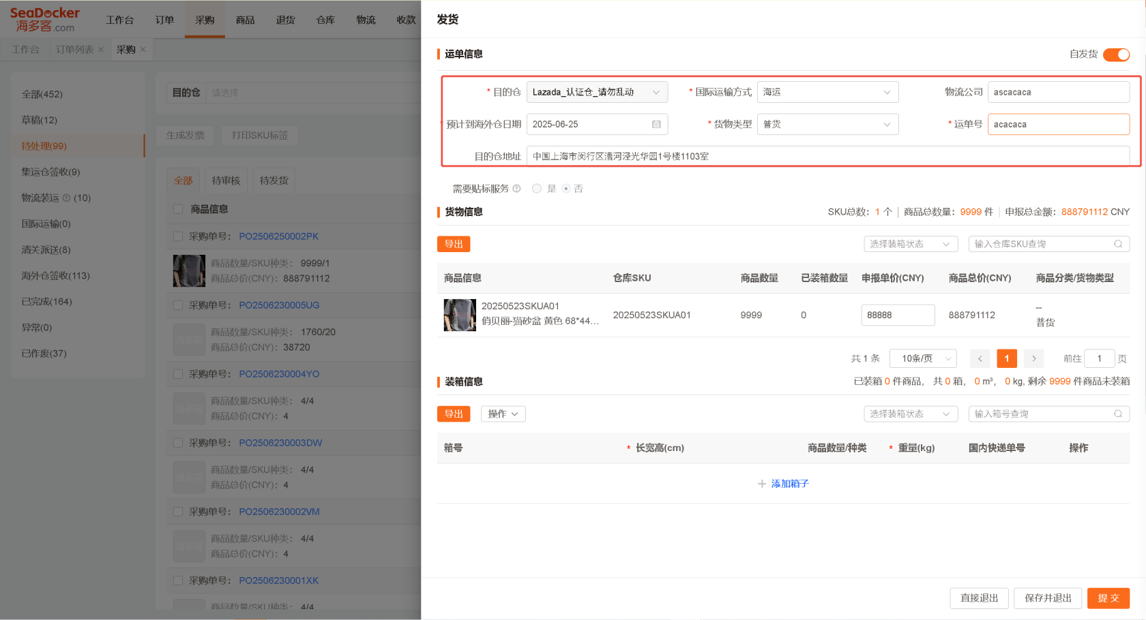Click the 物流公司 input field
The image size is (1146, 620).
(1059, 92)
